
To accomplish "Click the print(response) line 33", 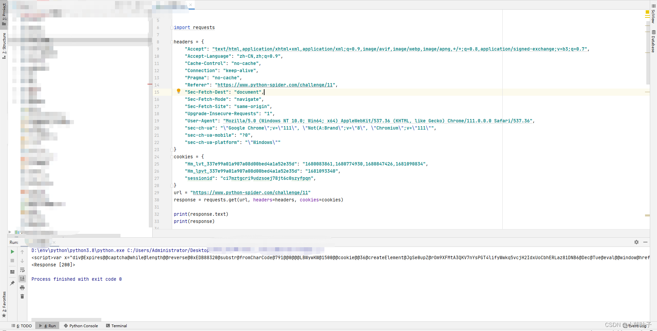I will (x=194, y=221).
